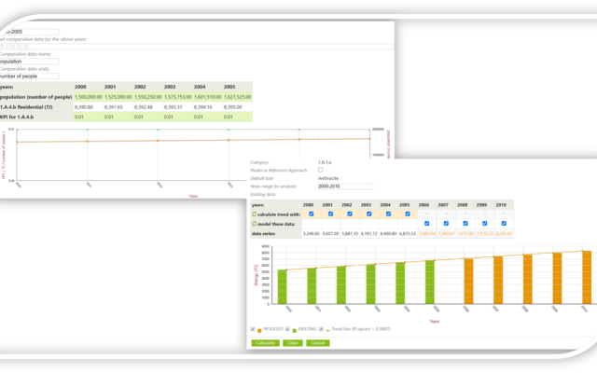Click Residential value 8,390.80
Screen dimensions: 597x373
[84, 107]
